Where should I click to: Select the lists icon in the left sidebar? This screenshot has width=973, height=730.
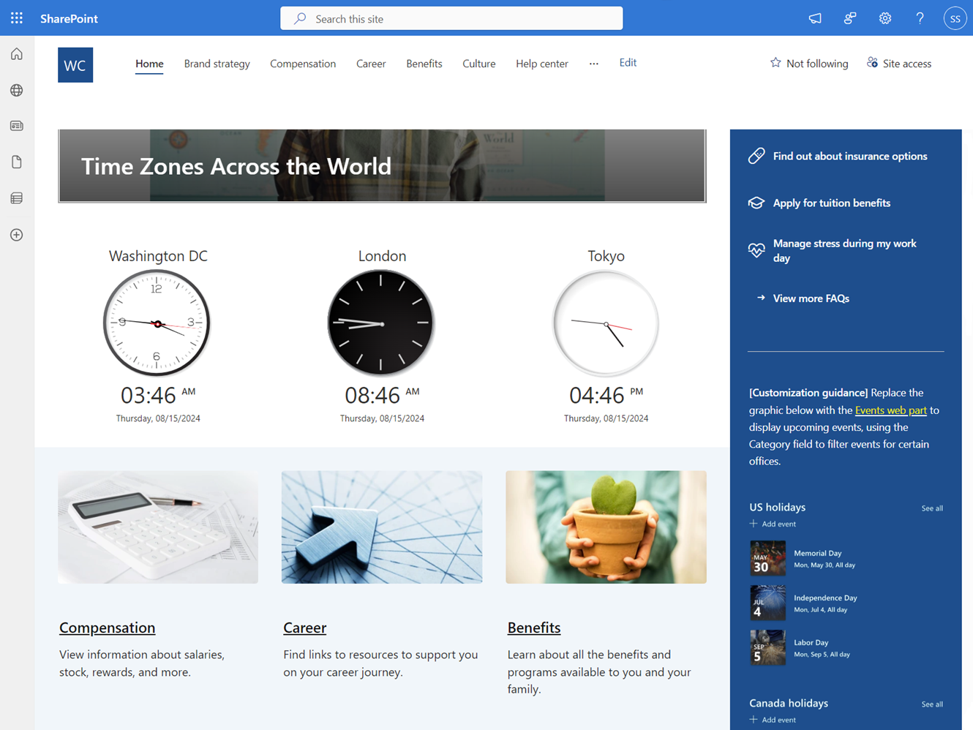(x=16, y=197)
